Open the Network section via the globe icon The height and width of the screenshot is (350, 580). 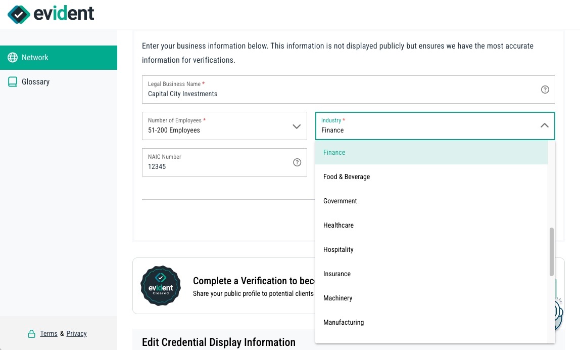(12, 57)
